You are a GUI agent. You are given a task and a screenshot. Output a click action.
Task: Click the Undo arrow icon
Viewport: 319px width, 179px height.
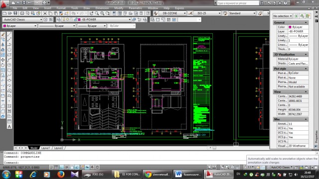(x=73, y=13)
